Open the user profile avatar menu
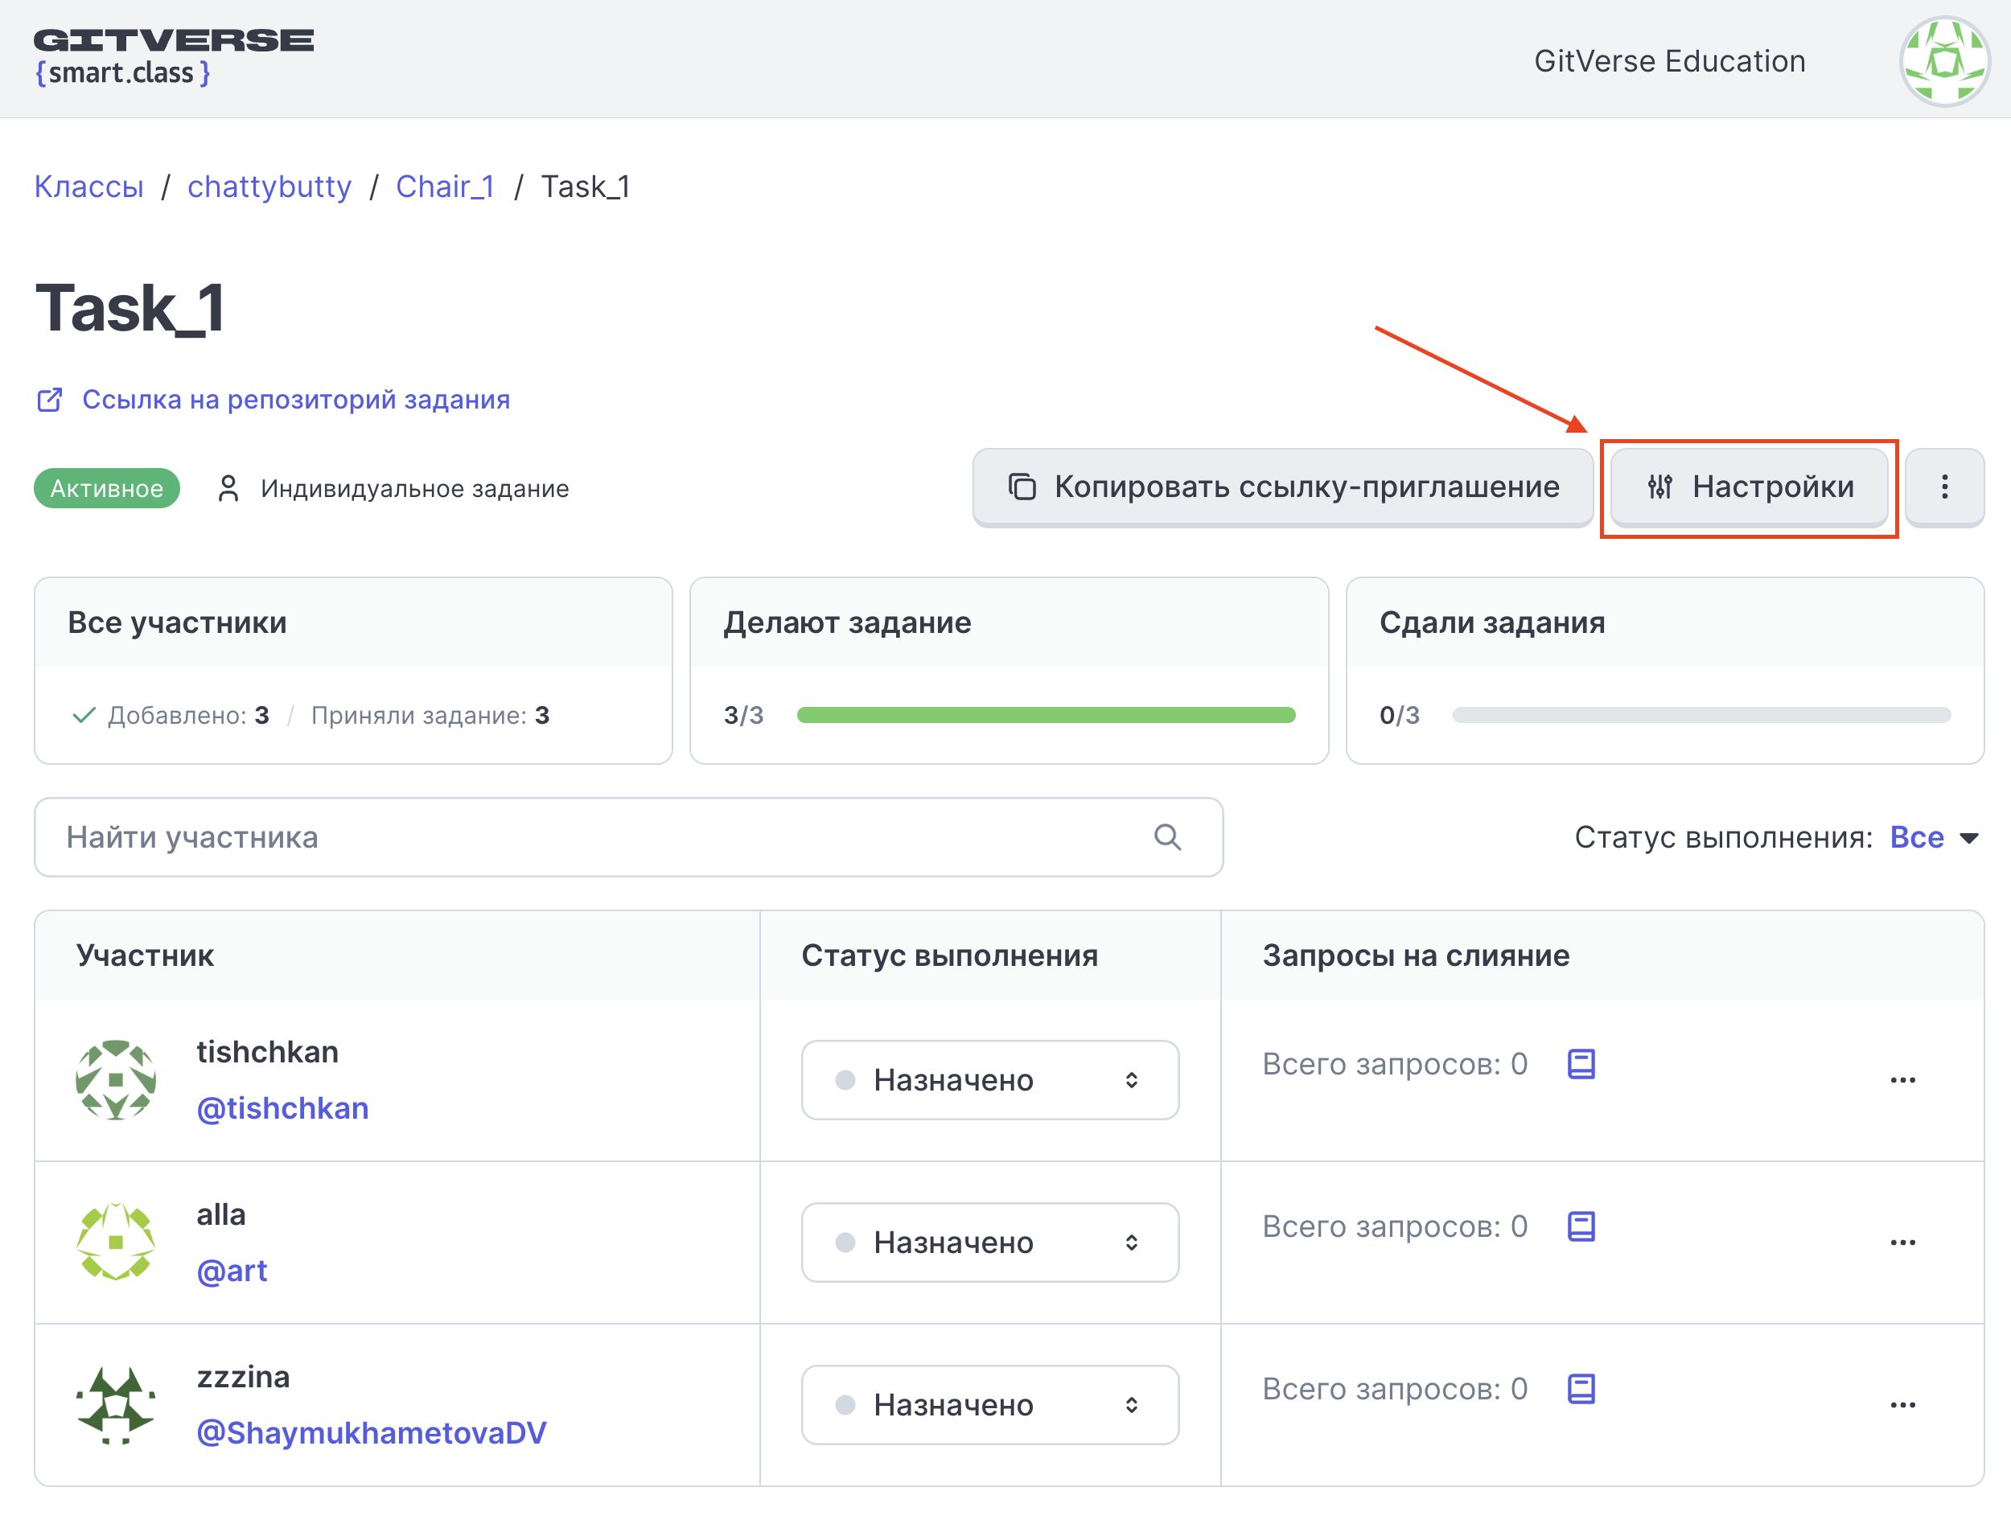The image size is (2011, 1520). pos(1944,61)
